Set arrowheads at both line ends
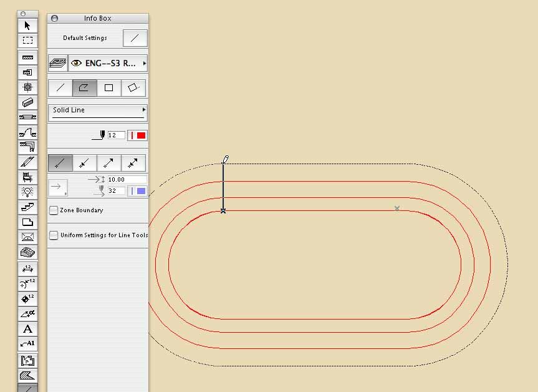This screenshot has height=392, width=538. pos(133,163)
